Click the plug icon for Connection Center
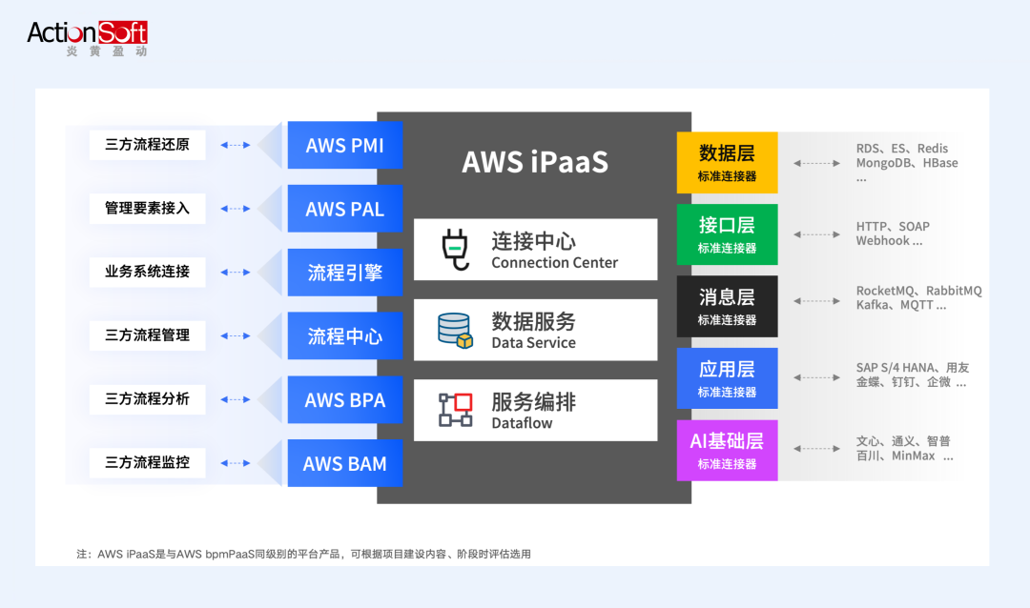This screenshot has width=1030, height=608. 454,249
